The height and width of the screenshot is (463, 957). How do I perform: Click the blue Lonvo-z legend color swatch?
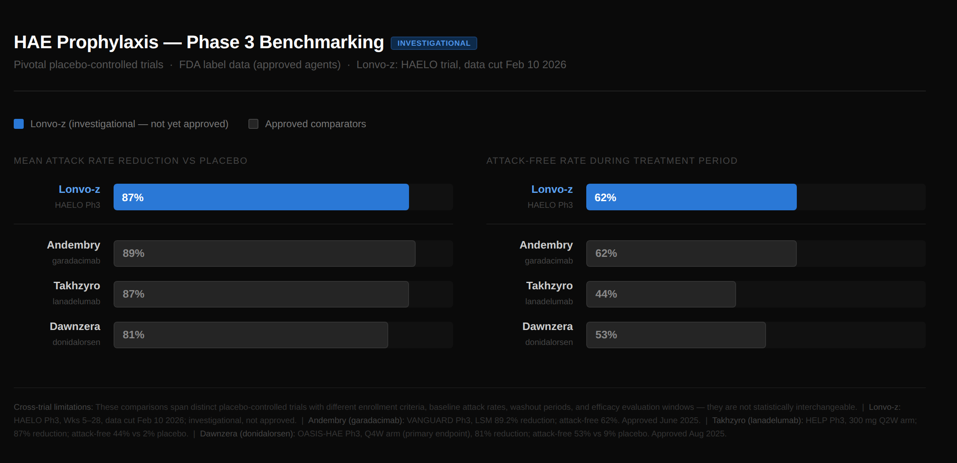[19, 124]
